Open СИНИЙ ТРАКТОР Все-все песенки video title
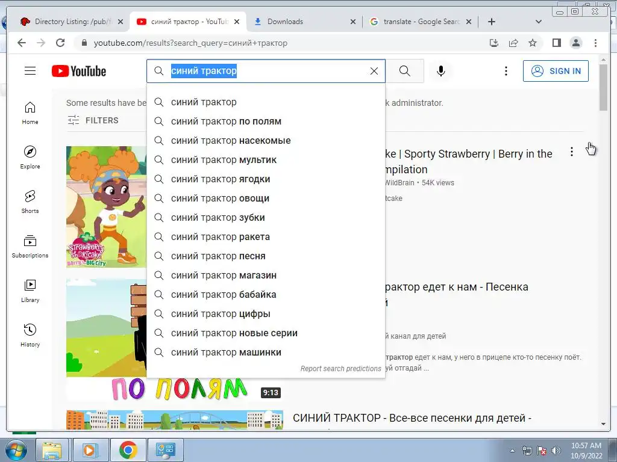This screenshot has width=617, height=462. [x=412, y=418]
